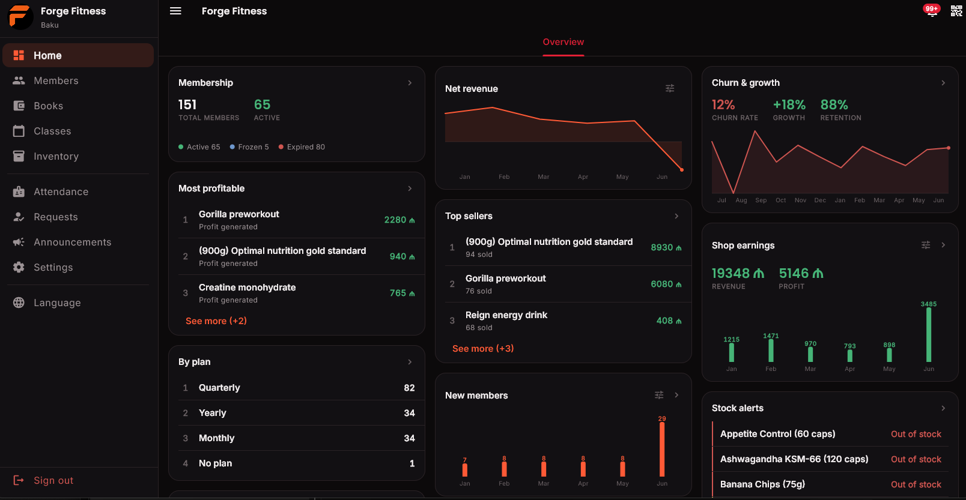
Task: Open New members filter settings icon
Action: coord(659,395)
